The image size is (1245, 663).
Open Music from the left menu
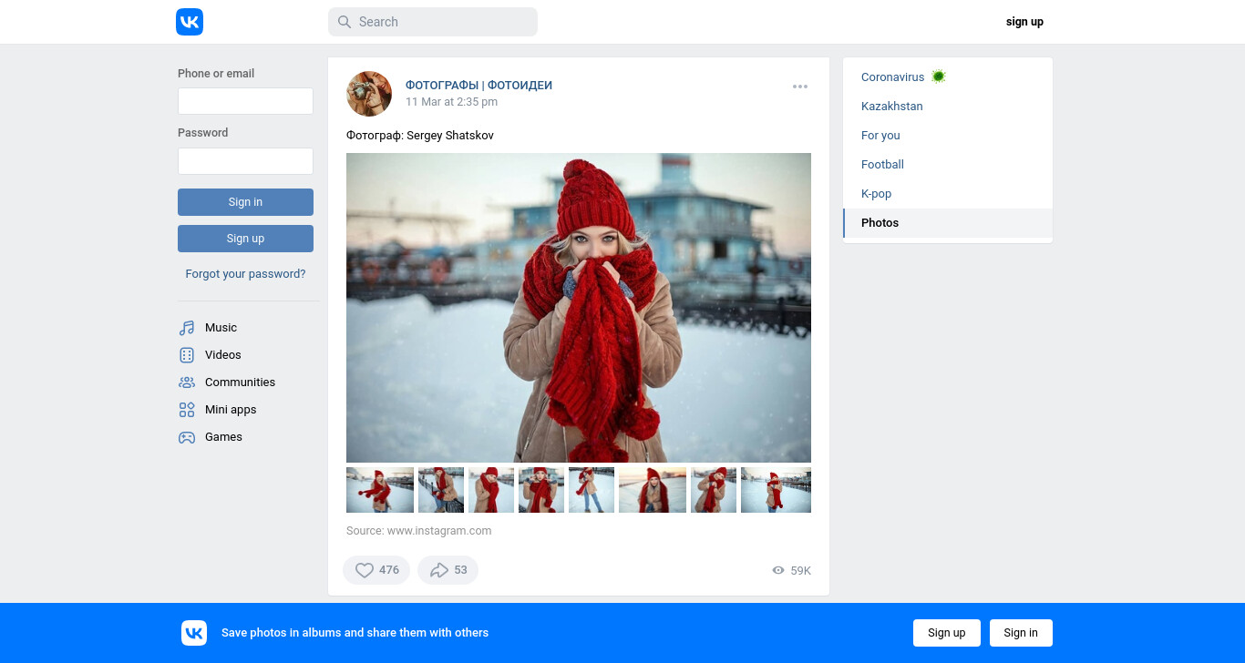221,328
